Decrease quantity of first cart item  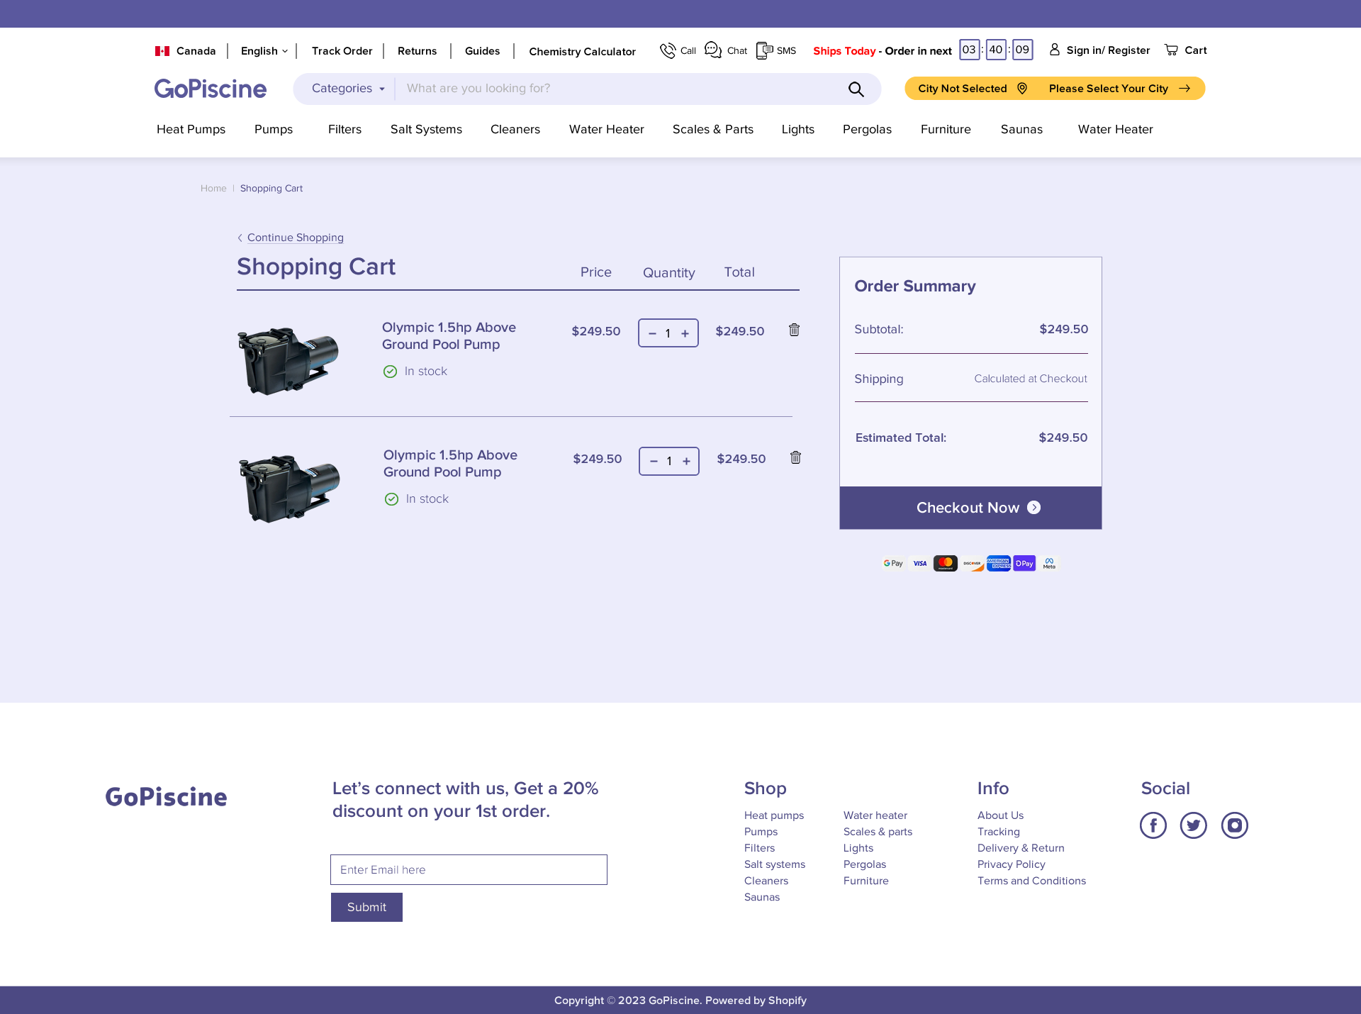(653, 333)
